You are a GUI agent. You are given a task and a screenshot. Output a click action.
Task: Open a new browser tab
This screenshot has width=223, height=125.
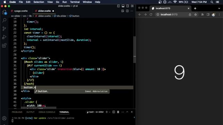[x=195, y=8]
